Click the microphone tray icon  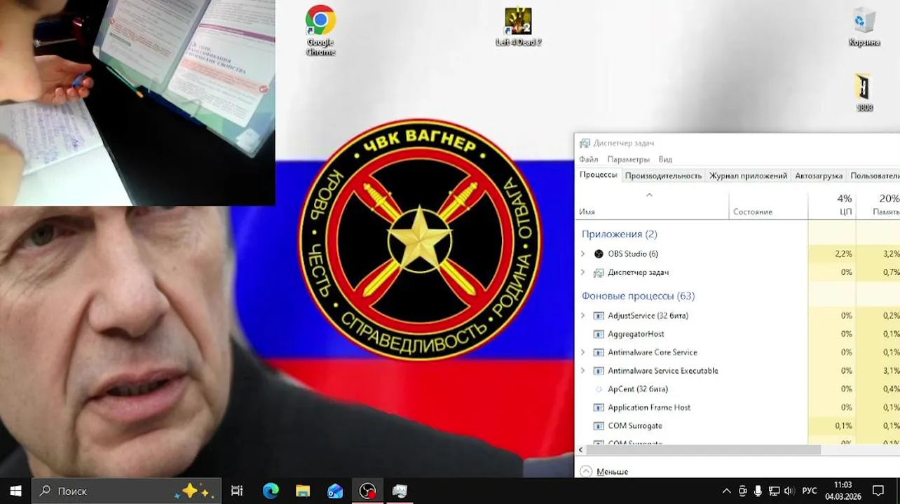coord(758,491)
